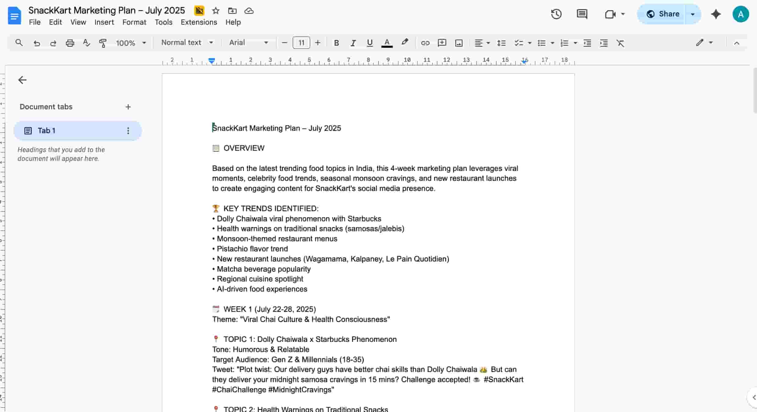Add a new document tab

tap(128, 107)
